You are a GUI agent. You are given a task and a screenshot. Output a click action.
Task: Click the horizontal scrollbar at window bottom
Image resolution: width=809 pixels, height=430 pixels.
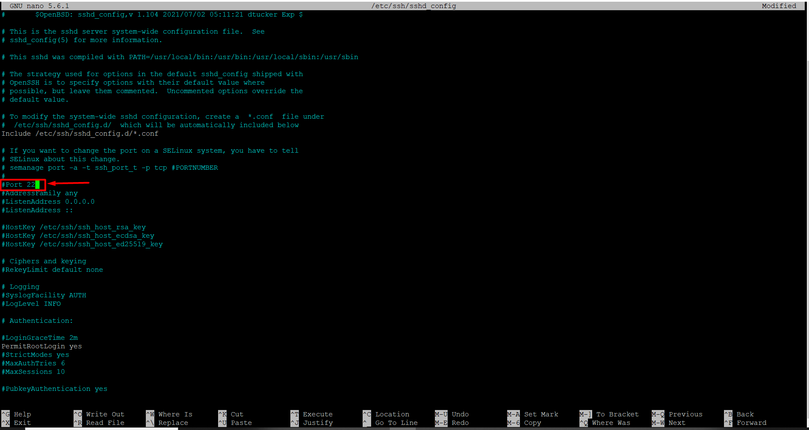(102, 428)
